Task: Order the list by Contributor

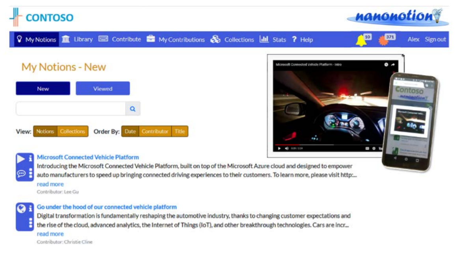Action: [155, 131]
